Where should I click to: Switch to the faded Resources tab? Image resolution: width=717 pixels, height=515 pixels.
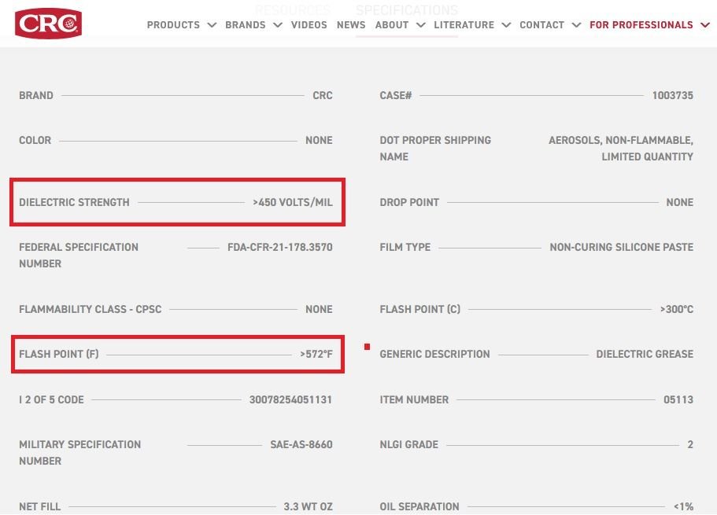point(293,10)
